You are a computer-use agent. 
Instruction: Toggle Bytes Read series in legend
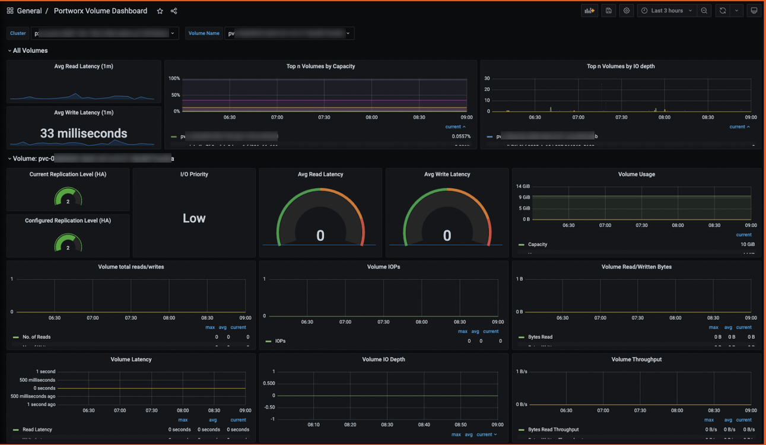pyautogui.click(x=540, y=337)
